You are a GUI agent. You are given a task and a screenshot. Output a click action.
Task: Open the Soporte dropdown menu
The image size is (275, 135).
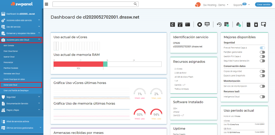(x=242, y=5)
